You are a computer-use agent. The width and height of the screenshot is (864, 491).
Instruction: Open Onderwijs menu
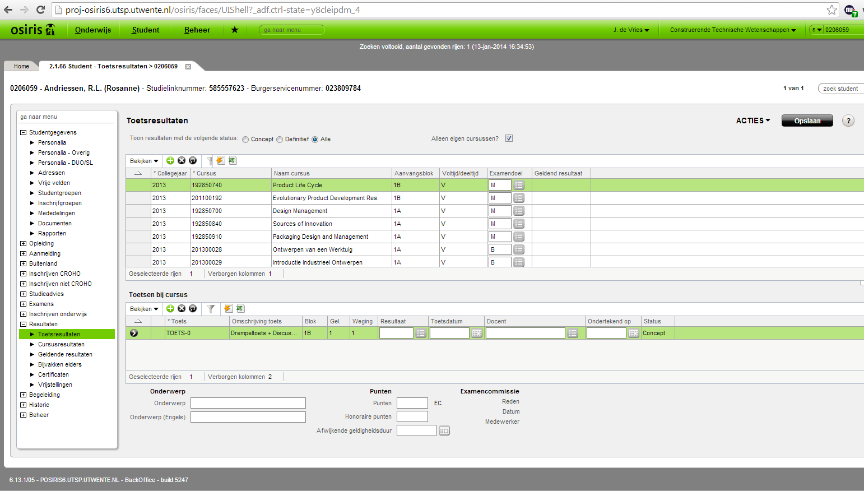[93, 30]
